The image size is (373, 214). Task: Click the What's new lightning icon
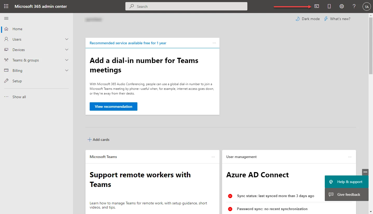[x=326, y=19]
